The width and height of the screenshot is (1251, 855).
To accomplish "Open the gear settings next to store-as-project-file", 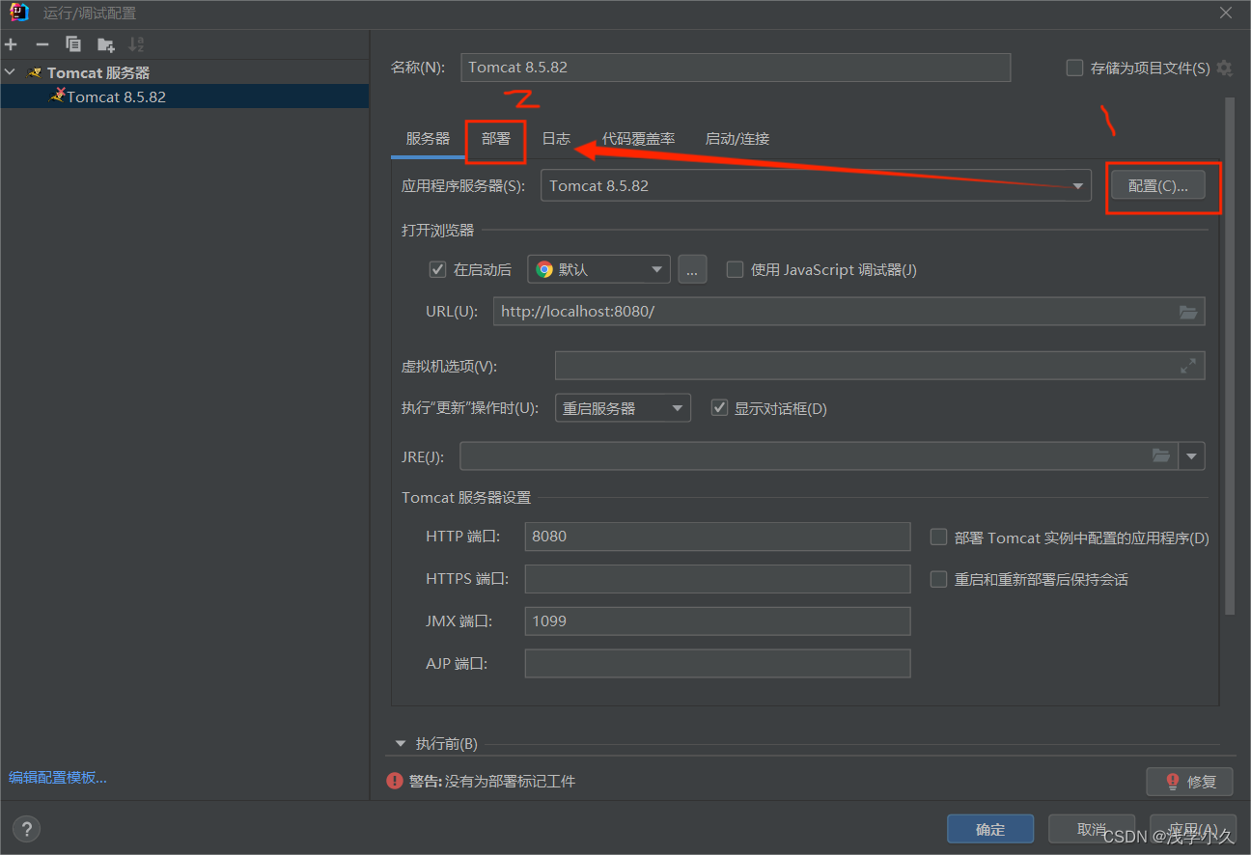I will point(1224,69).
